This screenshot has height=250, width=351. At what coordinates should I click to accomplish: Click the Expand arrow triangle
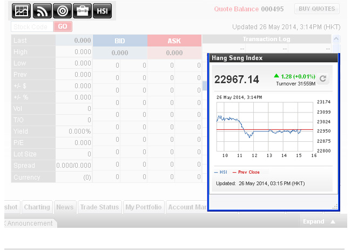coord(333,222)
